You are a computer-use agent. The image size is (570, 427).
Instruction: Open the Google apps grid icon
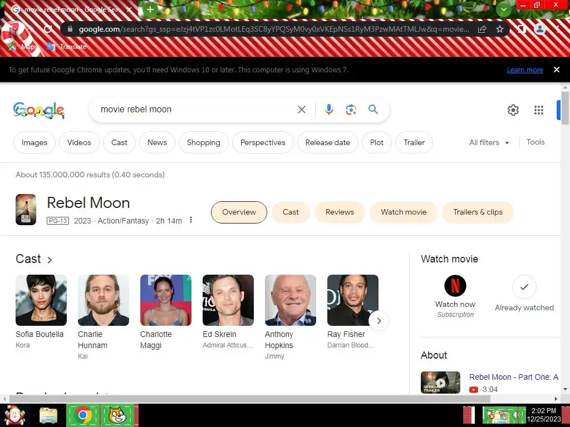[539, 110]
